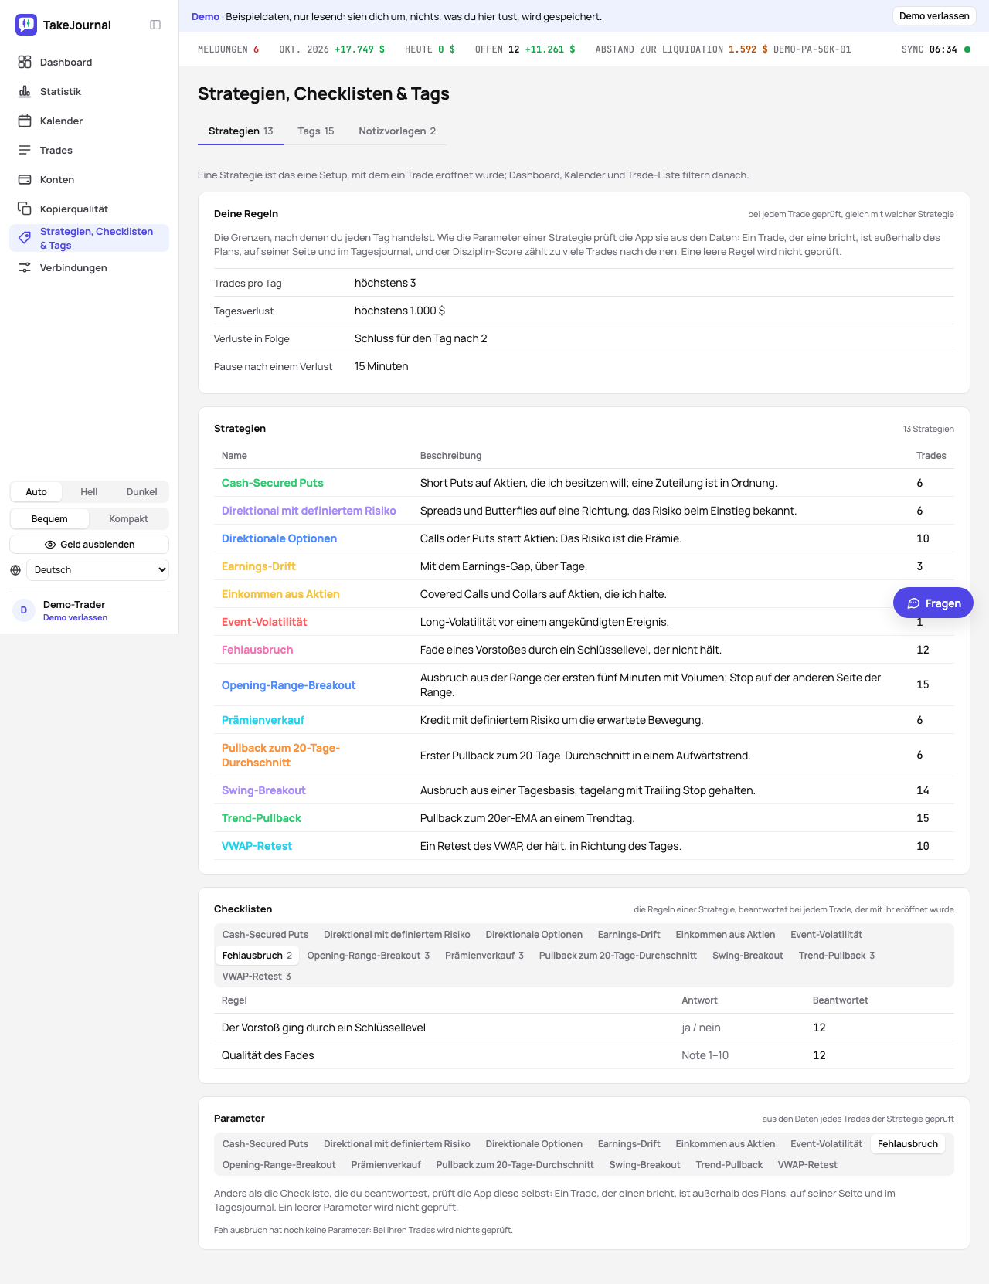The image size is (989, 1284).
Task: Click the Konten card icon
Action: (x=25, y=179)
